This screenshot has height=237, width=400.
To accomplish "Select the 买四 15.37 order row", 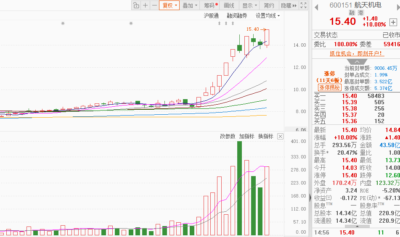I will [356, 115].
